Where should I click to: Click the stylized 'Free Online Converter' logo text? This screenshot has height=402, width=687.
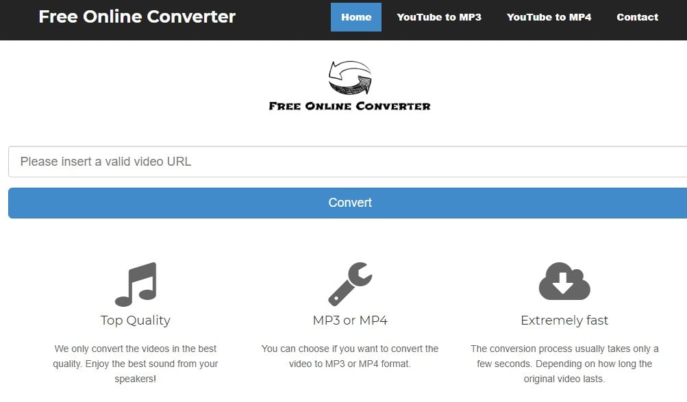349,106
